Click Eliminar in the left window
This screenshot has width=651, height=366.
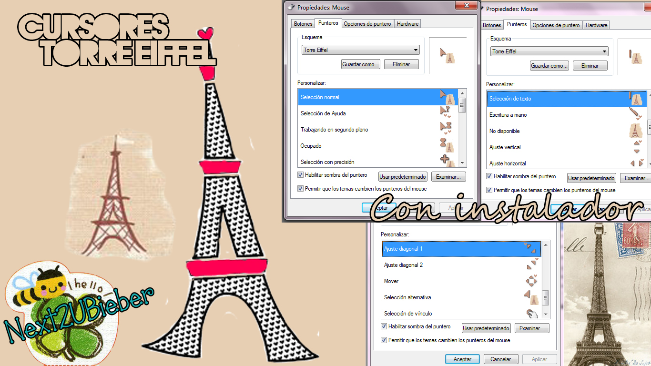(401, 64)
